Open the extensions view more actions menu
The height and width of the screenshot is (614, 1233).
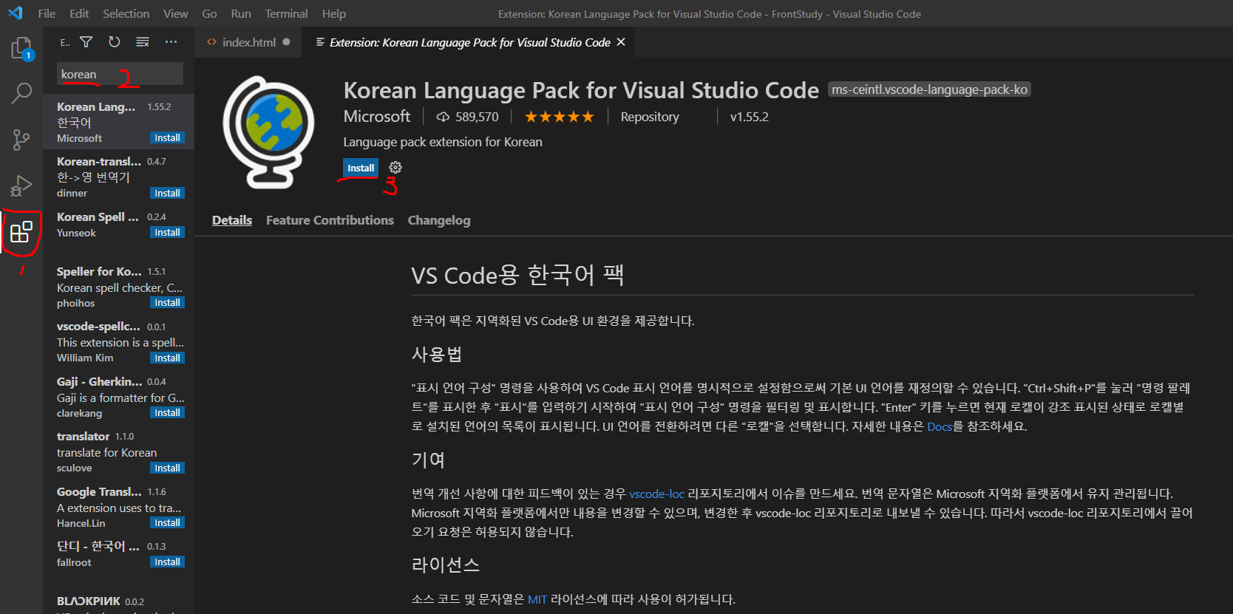(x=171, y=42)
